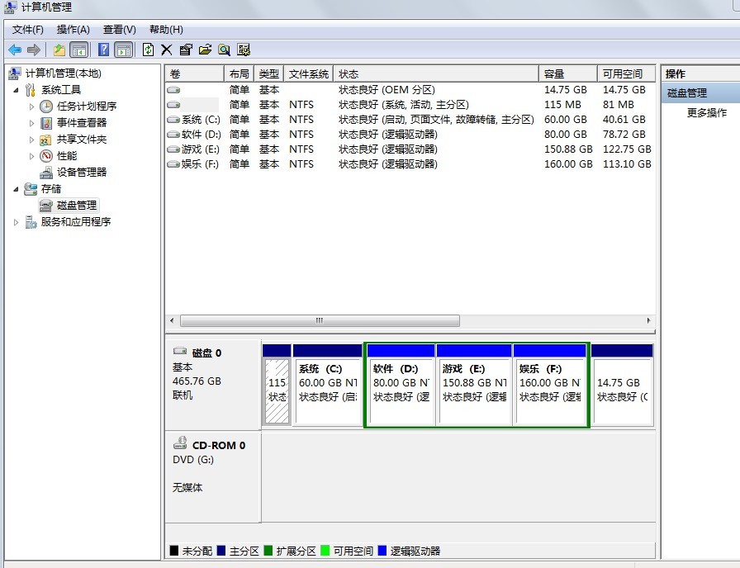Sort by the 卷 column header
The width and height of the screenshot is (740, 568).
194,74
